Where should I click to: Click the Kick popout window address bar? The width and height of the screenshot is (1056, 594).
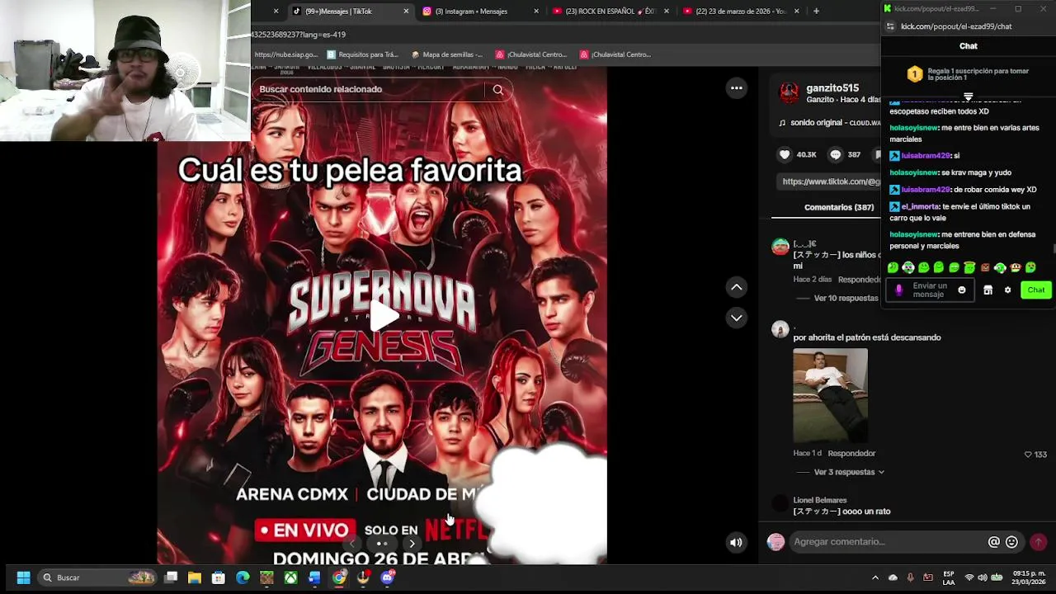pyautogui.click(x=956, y=26)
